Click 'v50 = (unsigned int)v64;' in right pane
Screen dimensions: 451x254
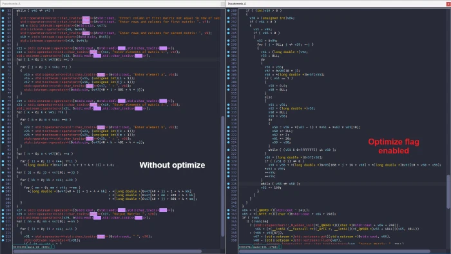272,18
